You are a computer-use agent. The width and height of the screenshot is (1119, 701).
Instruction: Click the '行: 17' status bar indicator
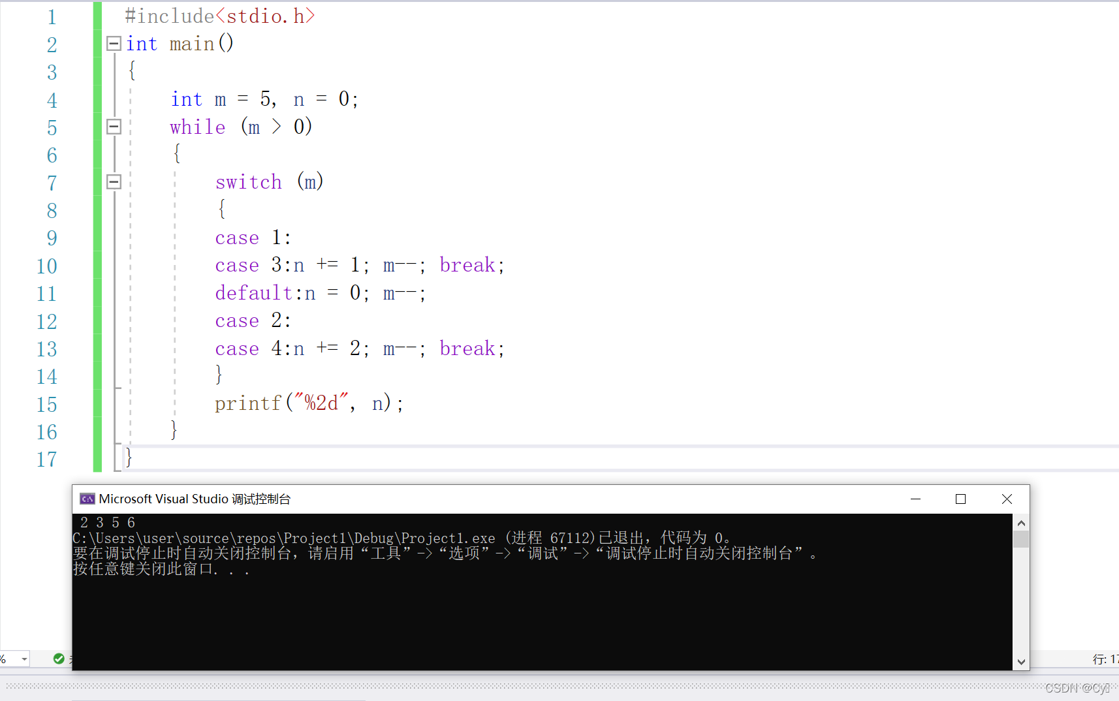[x=1105, y=659]
